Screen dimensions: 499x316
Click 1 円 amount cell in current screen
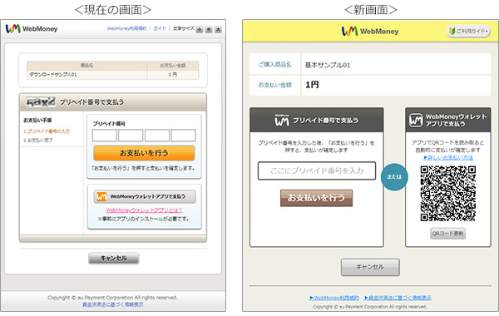tap(173, 75)
